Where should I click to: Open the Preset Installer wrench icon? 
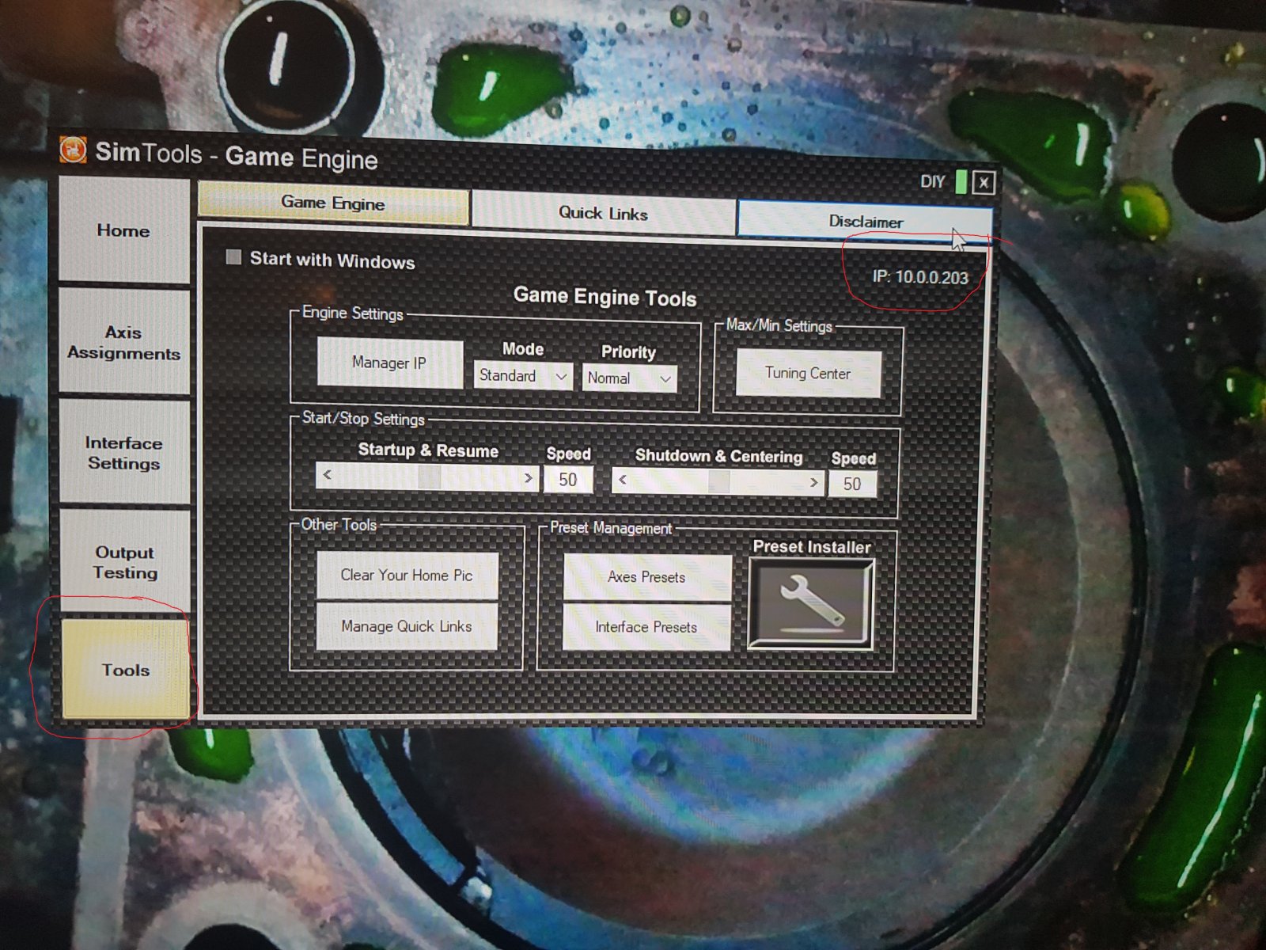tap(811, 604)
